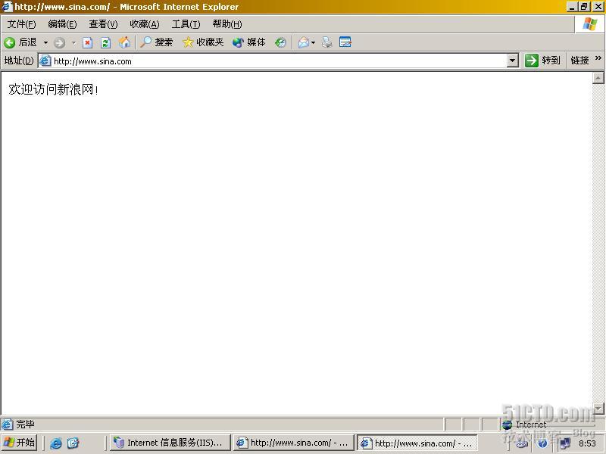Click the Windows flag logo throbber

(590, 24)
